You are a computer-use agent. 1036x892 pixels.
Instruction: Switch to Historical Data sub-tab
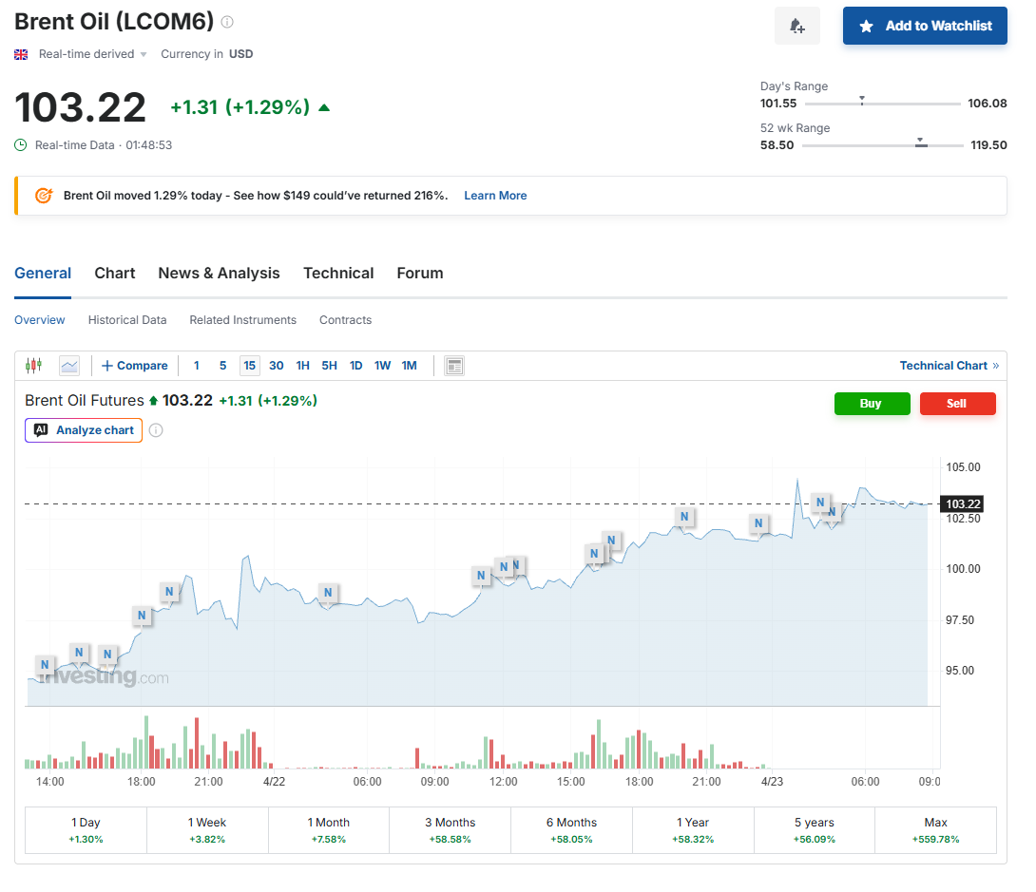[127, 320]
